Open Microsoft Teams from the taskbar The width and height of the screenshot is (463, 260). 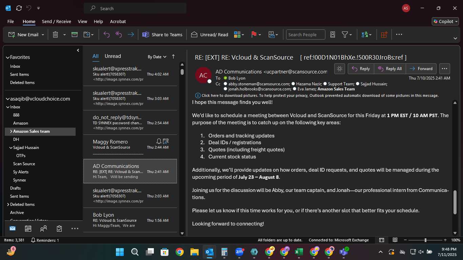(344, 252)
